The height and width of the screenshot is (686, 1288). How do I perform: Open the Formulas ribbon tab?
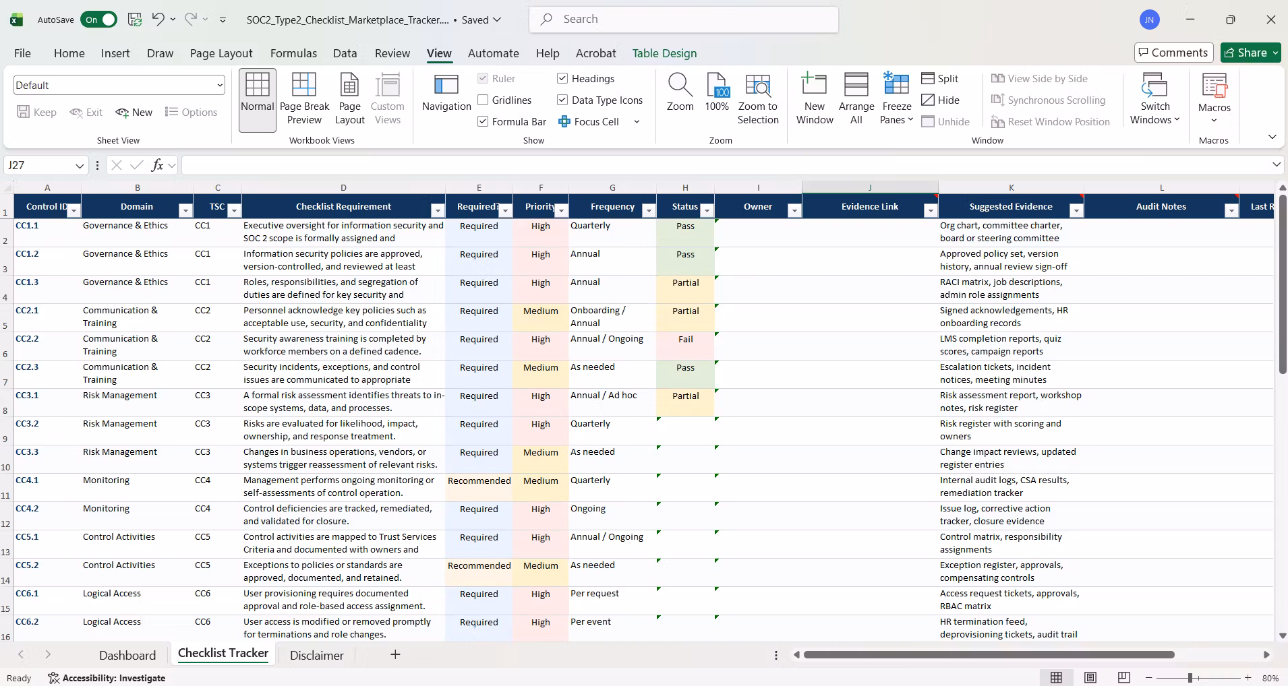(x=293, y=53)
